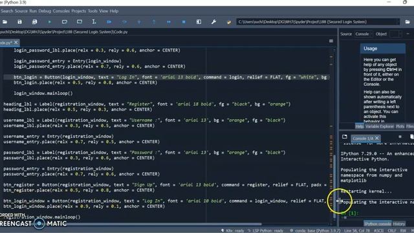Screen dimensions: 414x233
Task: Open the editor pane options menu
Action: pos(331,41)
